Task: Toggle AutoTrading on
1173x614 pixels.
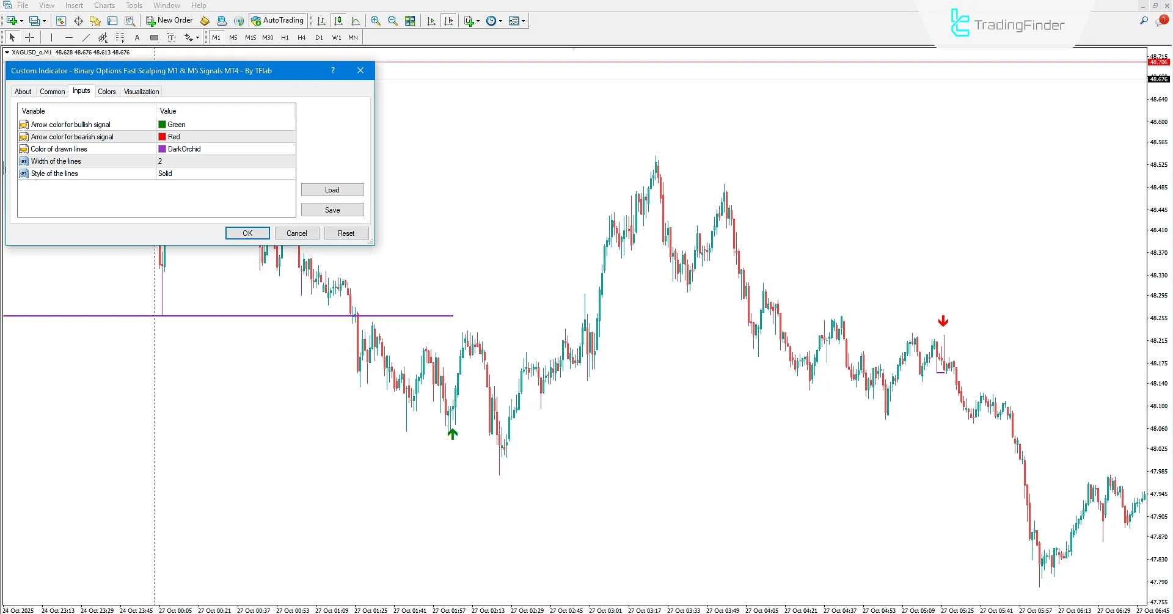Action: (x=278, y=20)
